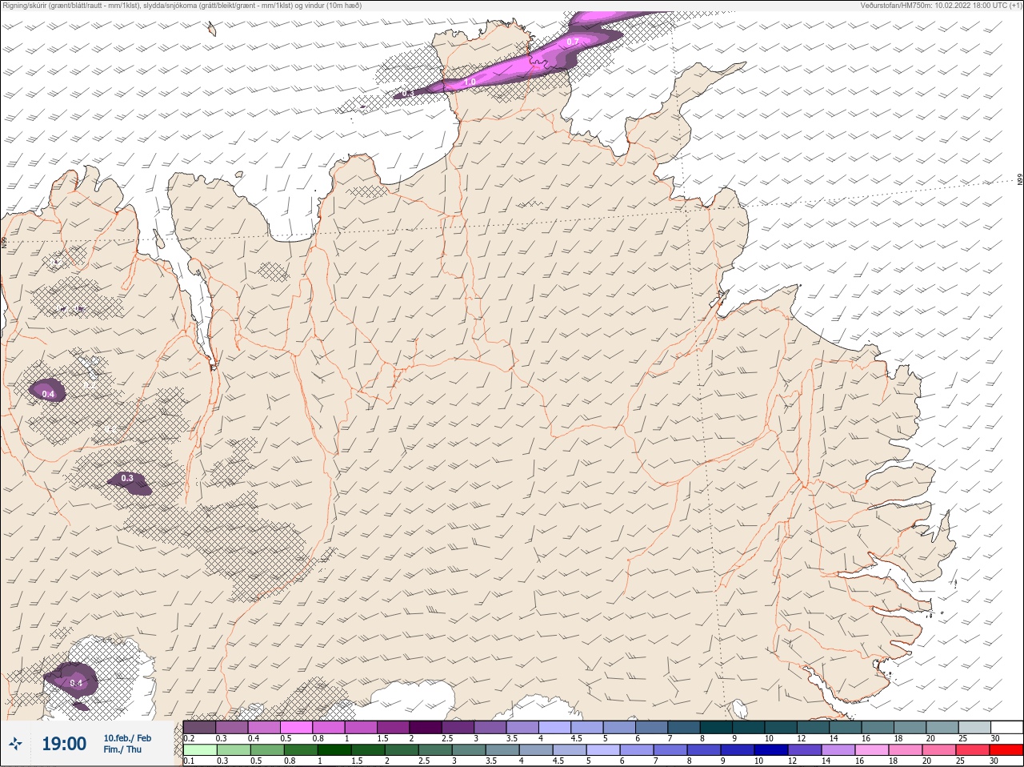The width and height of the screenshot is (1024, 767).
Task: Click the Veðurstofan/HM750m timestamp text
Action: point(941,6)
